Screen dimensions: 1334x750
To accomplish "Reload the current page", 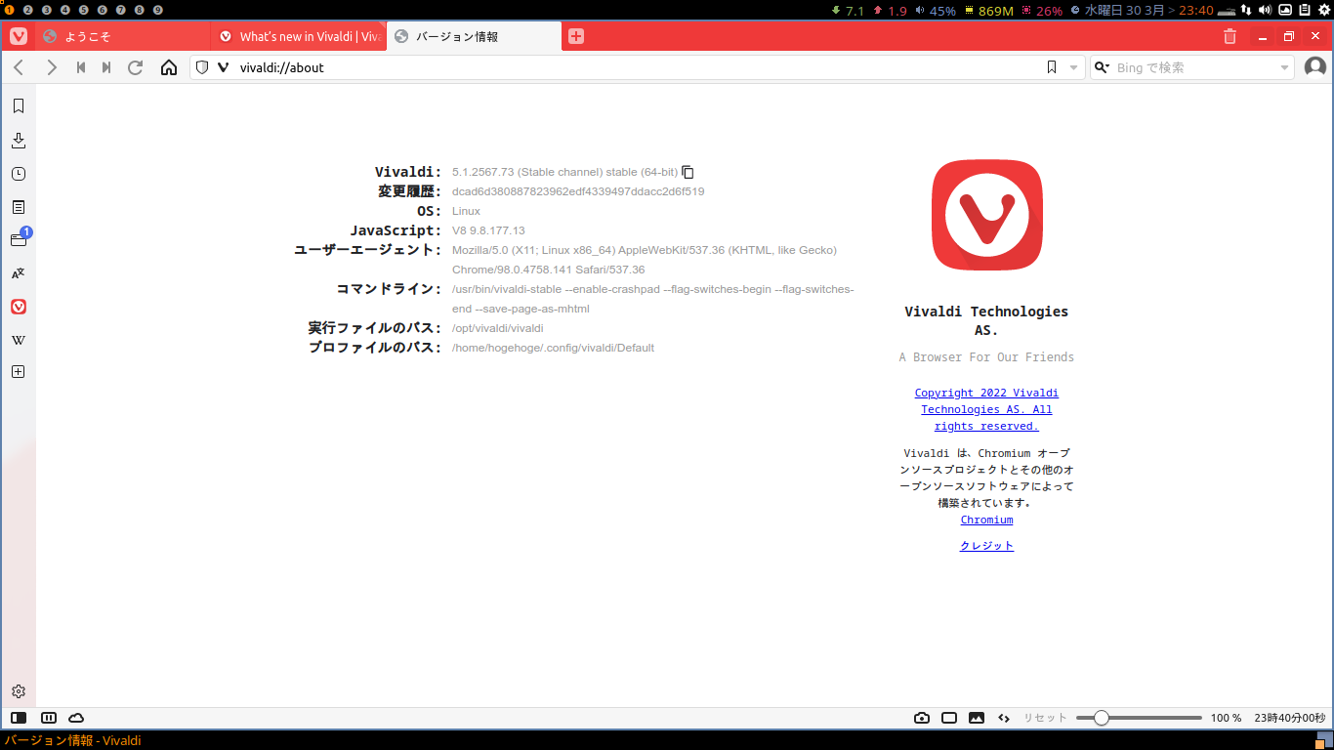I will [136, 67].
